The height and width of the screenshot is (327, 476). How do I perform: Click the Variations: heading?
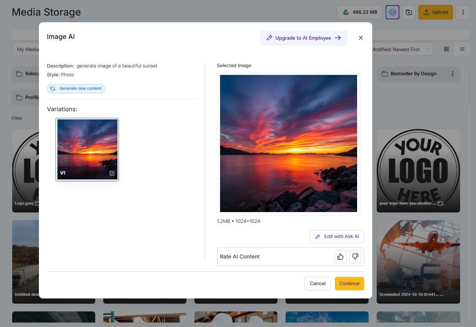62,109
